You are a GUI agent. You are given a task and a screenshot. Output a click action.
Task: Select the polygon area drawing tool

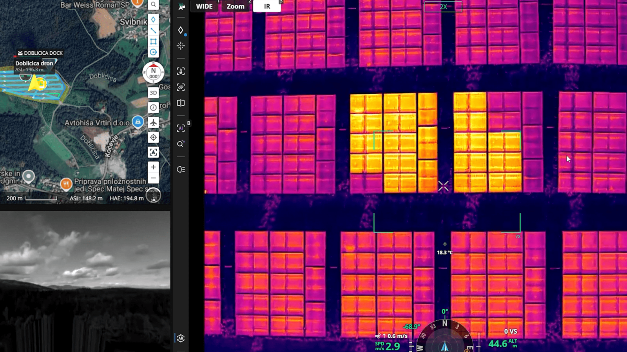(153, 41)
